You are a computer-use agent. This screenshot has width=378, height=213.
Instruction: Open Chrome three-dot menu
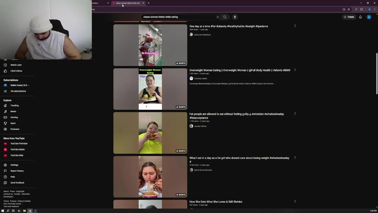click(375, 9)
